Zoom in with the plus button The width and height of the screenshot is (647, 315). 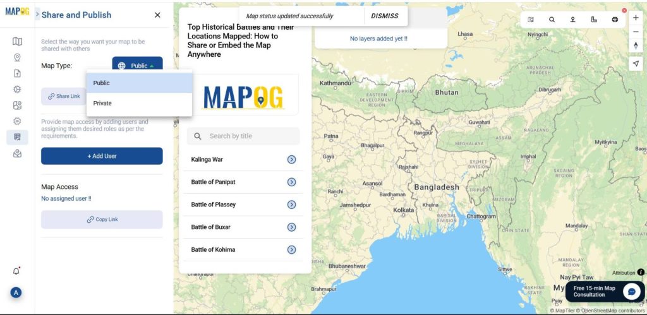tap(636, 18)
